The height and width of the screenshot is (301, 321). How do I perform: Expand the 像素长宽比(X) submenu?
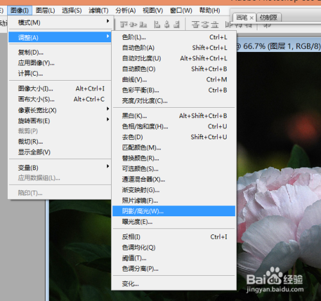pos(60,110)
